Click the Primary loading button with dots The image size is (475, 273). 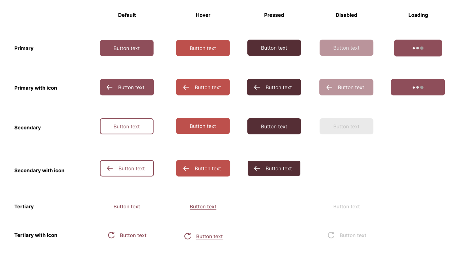tap(418, 48)
